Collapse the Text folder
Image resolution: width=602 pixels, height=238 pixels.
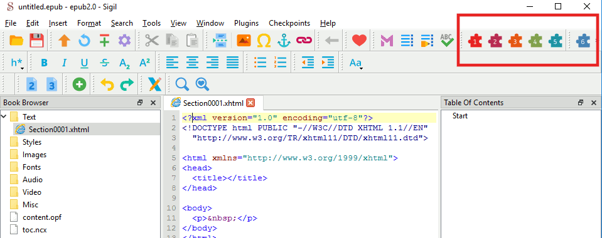click(x=4, y=116)
